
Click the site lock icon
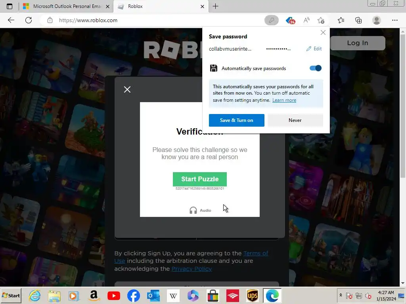tap(50, 21)
